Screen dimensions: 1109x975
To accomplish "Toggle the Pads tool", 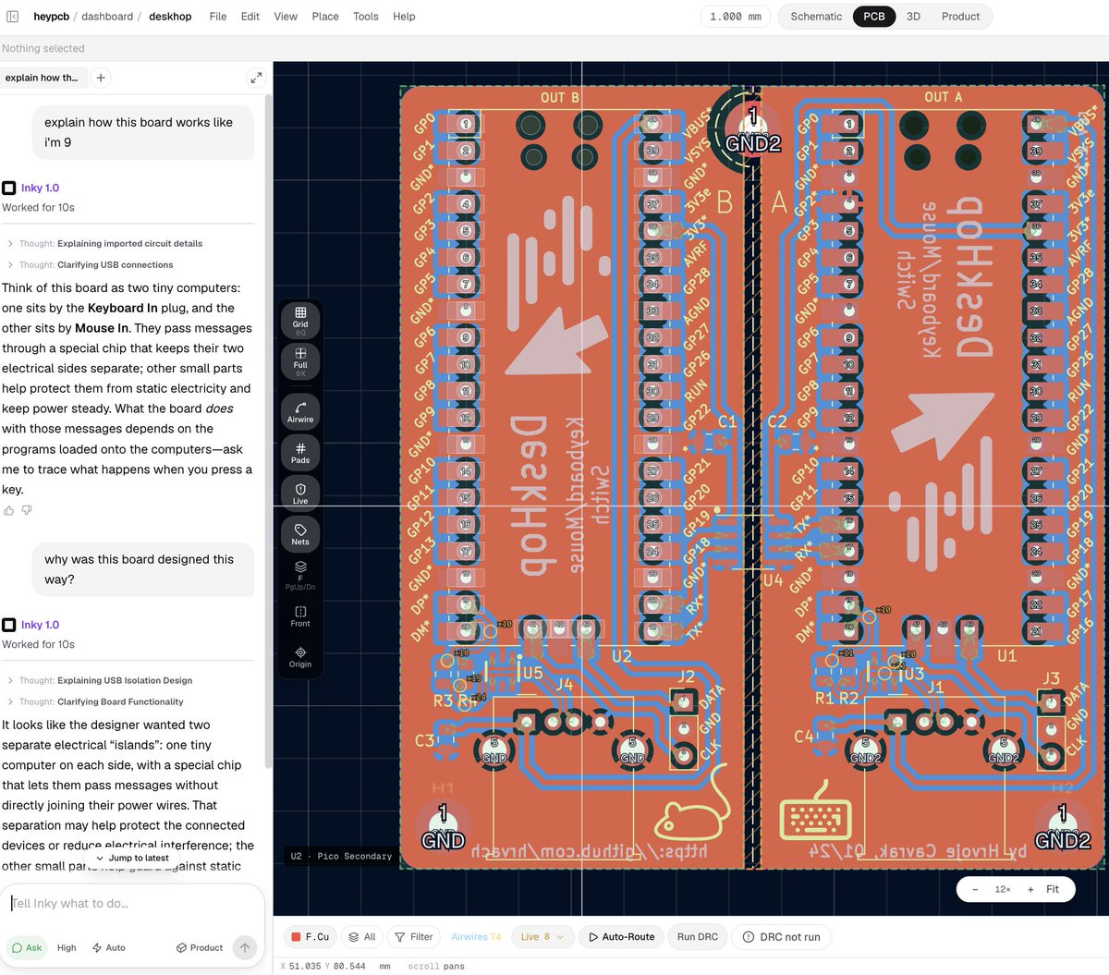I will tap(300, 453).
